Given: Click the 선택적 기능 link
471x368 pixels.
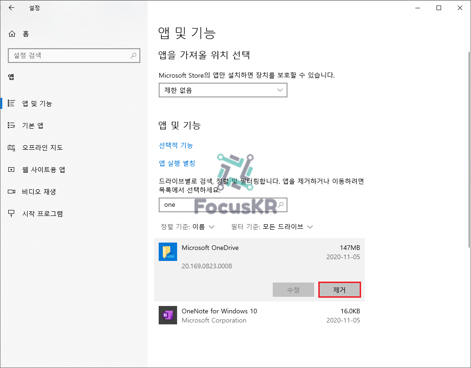Looking at the screenshot, I should point(176,146).
